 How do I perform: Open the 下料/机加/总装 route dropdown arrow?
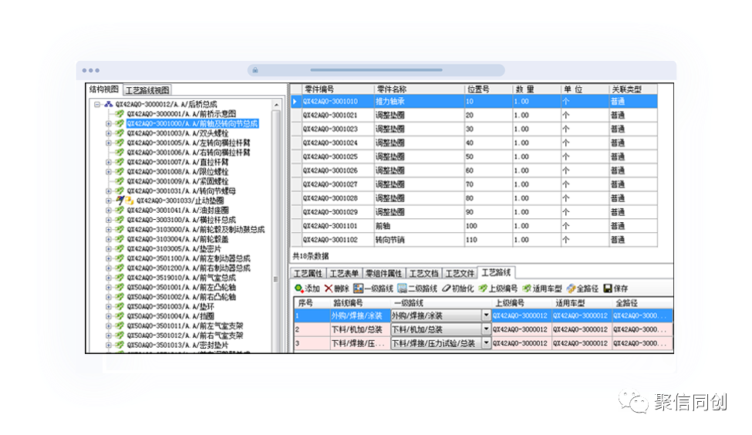tap(486, 329)
